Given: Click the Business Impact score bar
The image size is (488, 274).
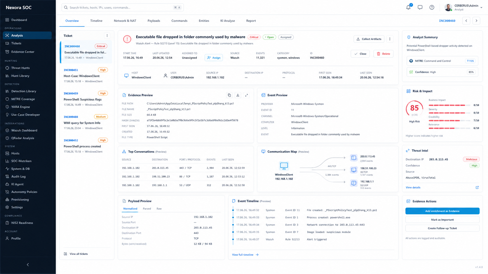Looking at the screenshot, I should pyautogui.click(x=449, y=105).
